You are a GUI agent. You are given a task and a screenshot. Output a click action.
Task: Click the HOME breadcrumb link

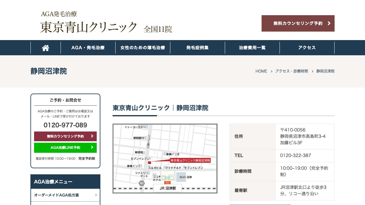pos(261,71)
